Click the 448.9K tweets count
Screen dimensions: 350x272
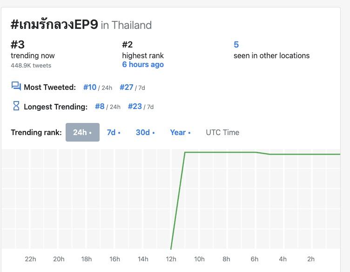click(31, 65)
